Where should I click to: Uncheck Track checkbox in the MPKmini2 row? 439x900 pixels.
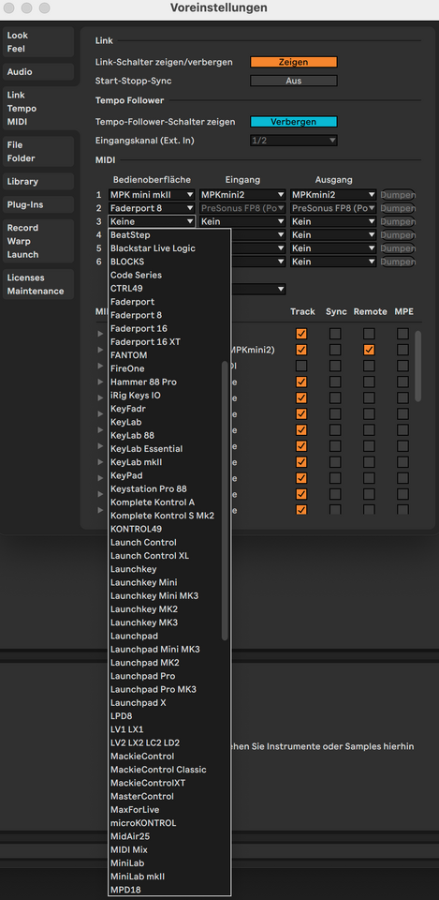click(300, 350)
